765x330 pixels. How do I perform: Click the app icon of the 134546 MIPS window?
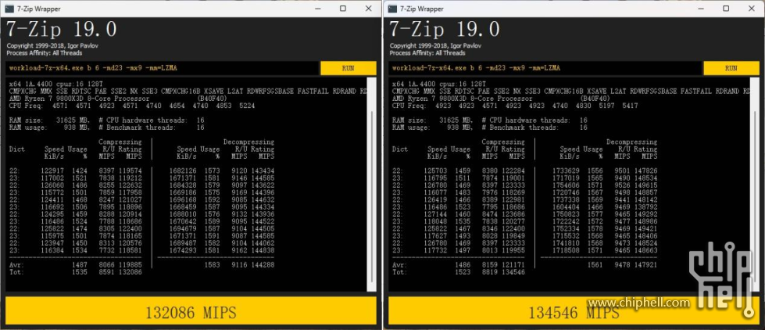click(x=391, y=9)
